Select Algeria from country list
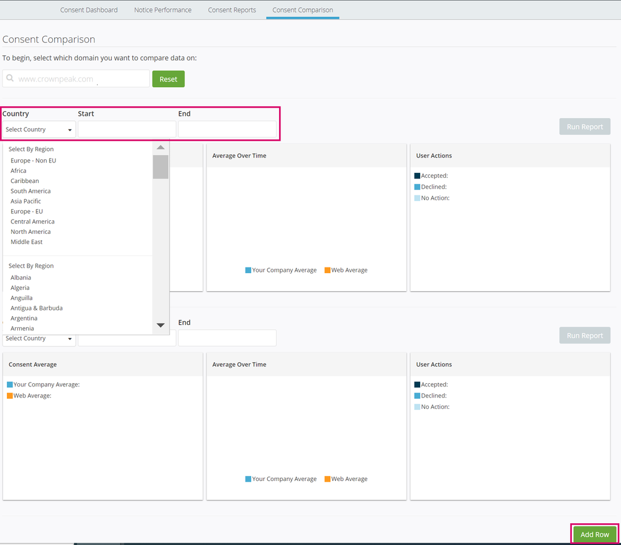This screenshot has height=545, width=621. pyautogui.click(x=20, y=288)
